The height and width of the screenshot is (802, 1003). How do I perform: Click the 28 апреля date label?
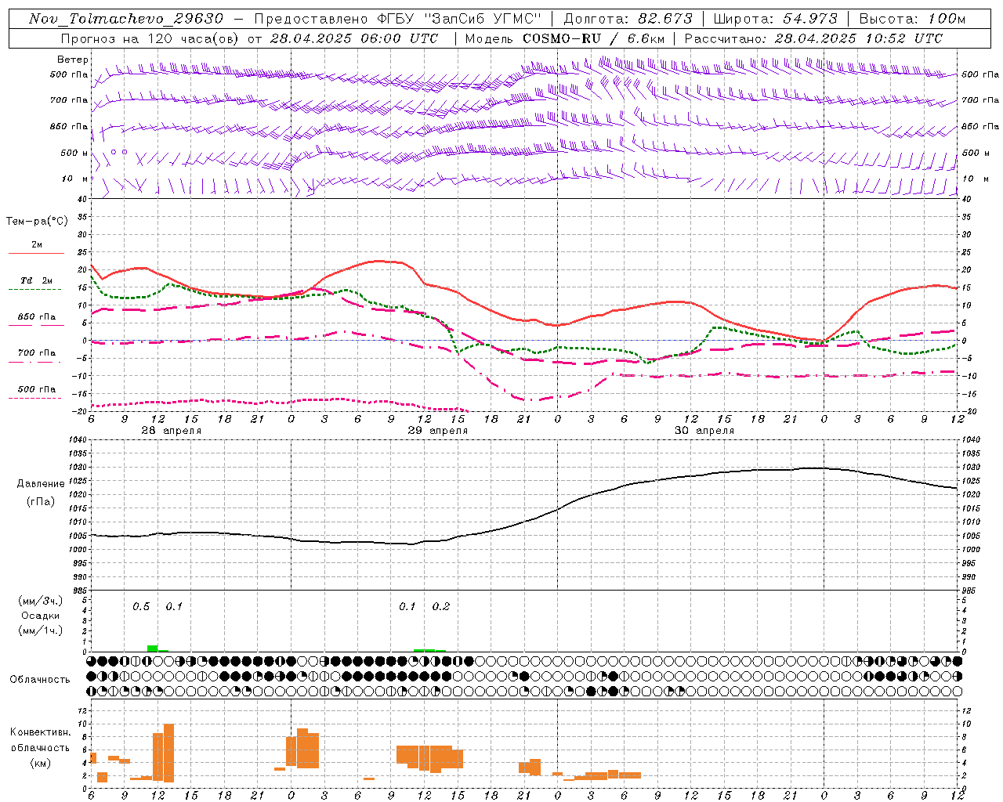(x=171, y=431)
